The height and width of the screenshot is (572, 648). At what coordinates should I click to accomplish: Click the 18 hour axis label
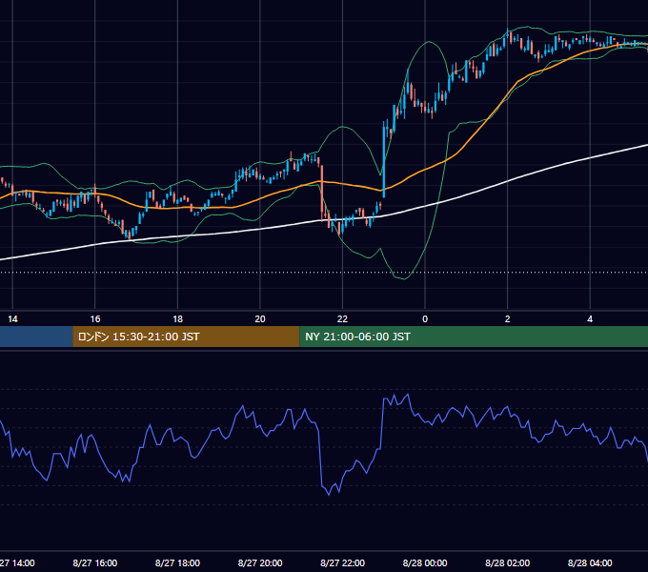177,319
